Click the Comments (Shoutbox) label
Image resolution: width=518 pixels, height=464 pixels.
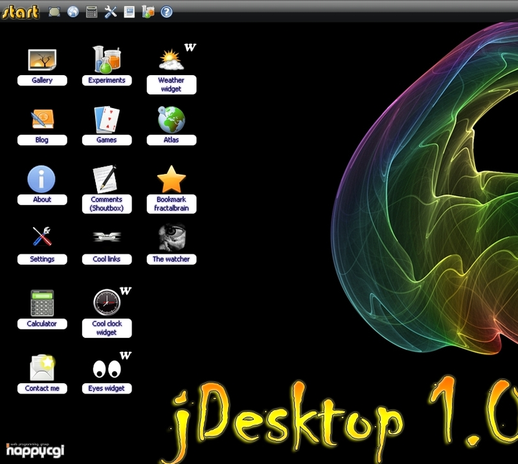107,204
